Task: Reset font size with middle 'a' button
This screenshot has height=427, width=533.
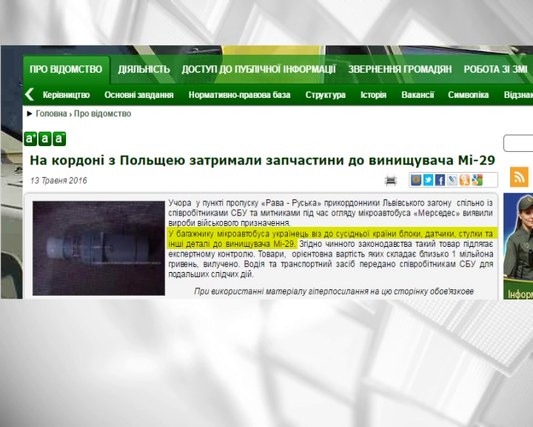Action: (x=45, y=139)
